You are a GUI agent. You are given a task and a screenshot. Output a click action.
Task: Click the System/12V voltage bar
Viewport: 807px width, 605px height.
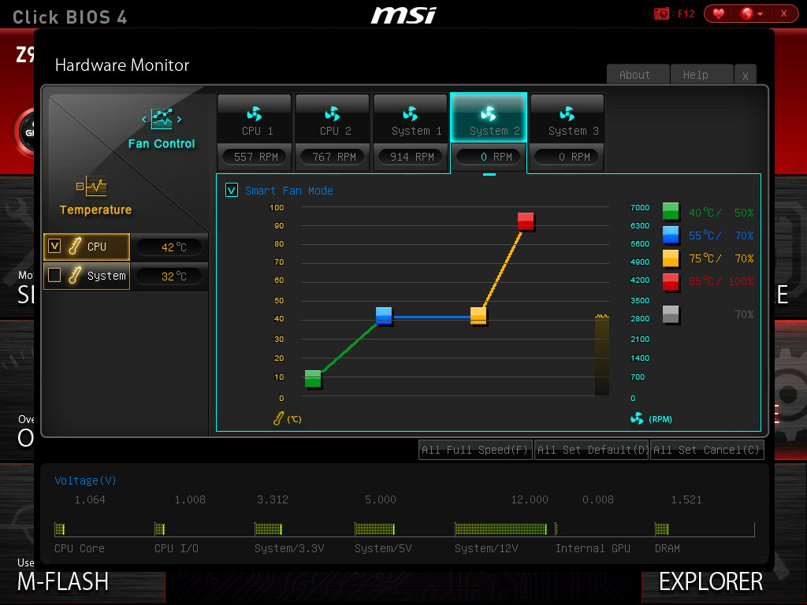500,529
